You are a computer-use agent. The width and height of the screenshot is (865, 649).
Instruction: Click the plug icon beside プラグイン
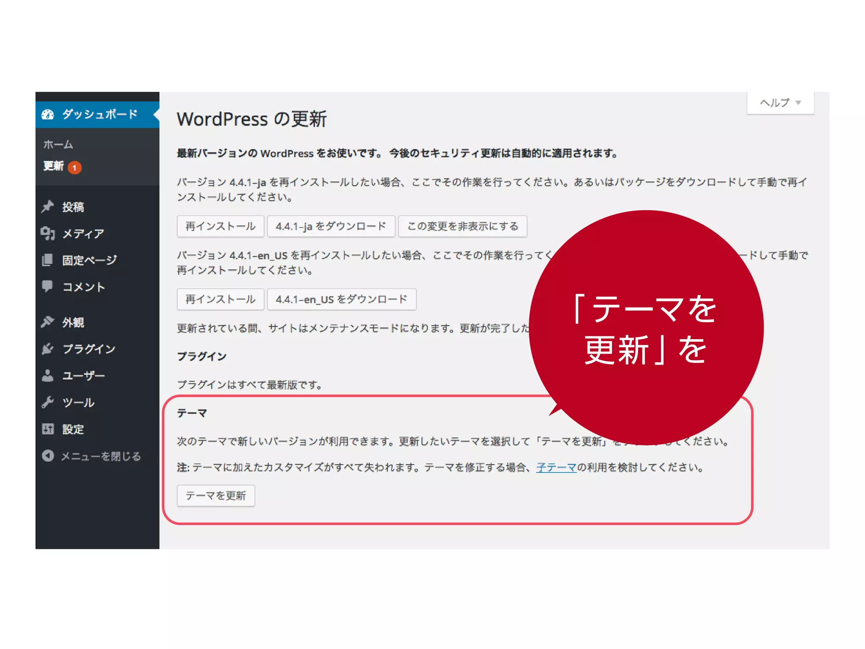[48, 349]
